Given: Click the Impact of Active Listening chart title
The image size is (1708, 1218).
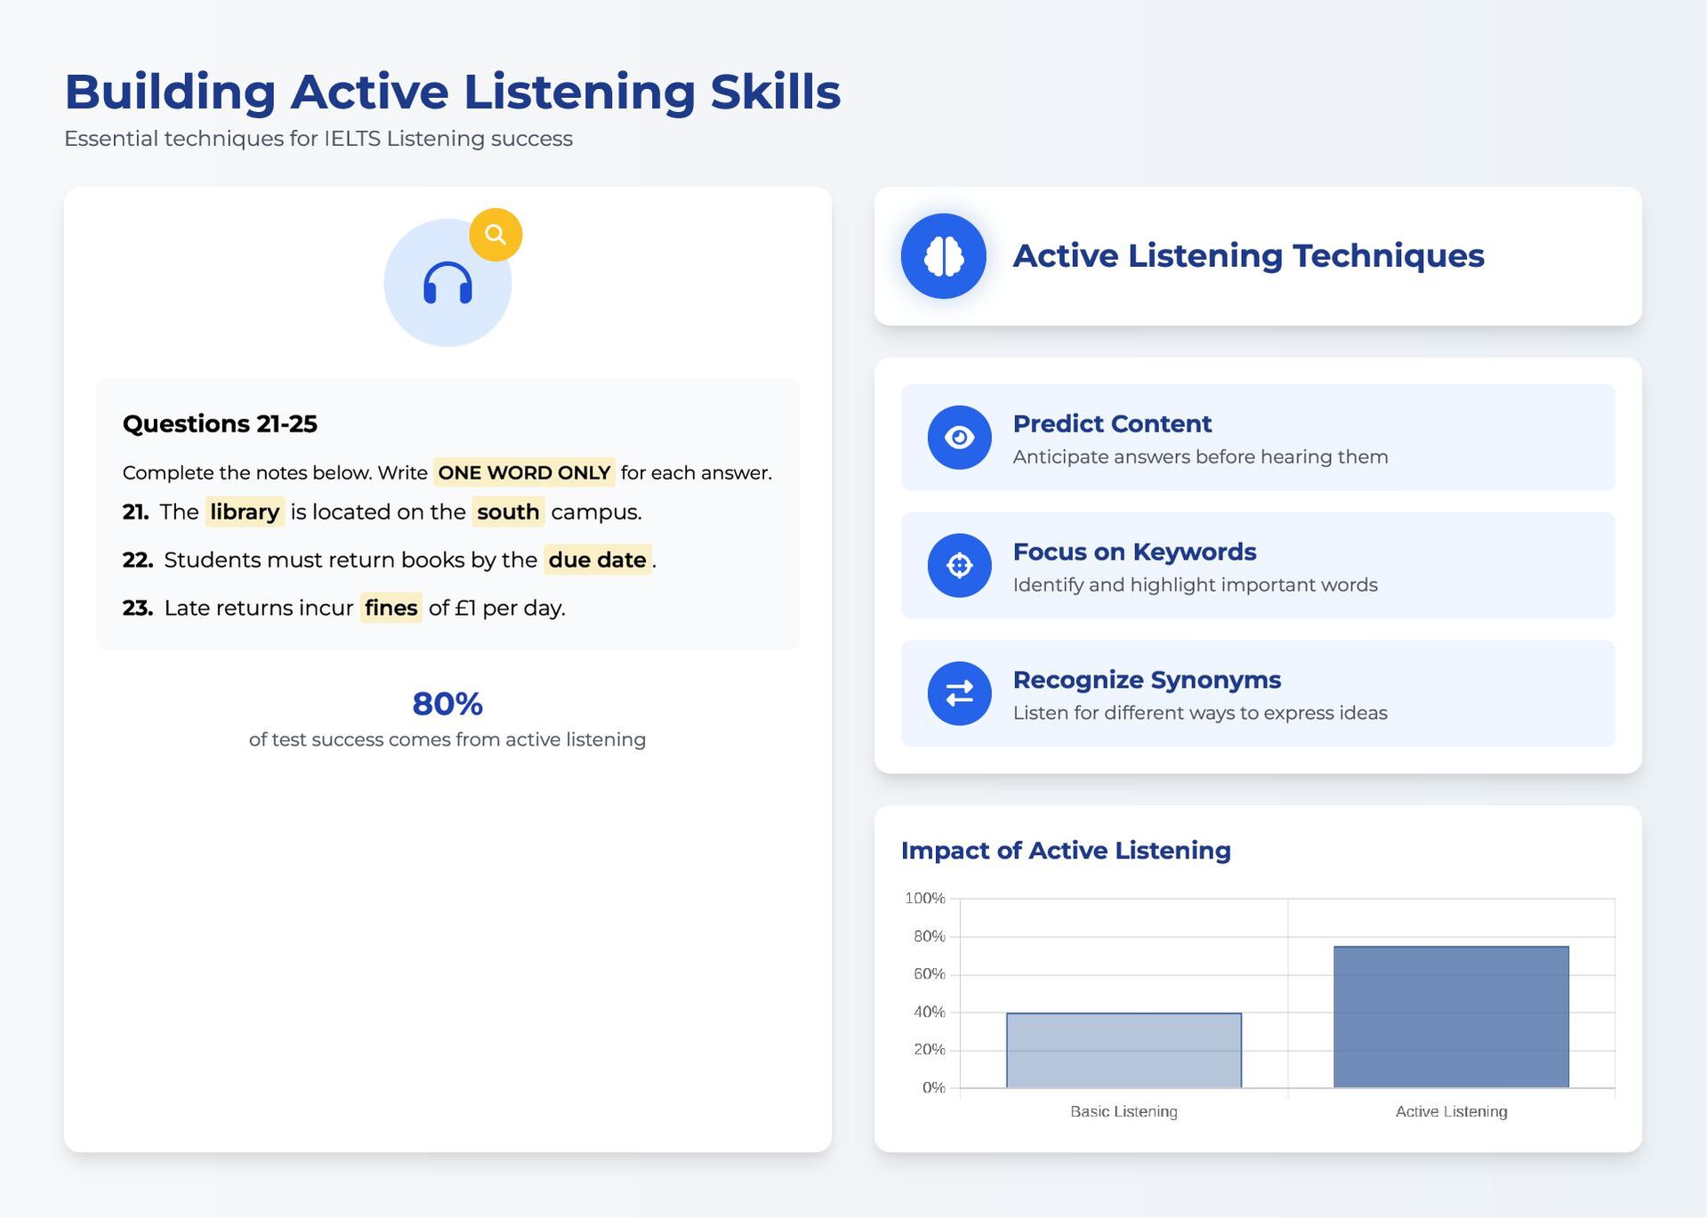Looking at the screenshot, I should 1065,851.
